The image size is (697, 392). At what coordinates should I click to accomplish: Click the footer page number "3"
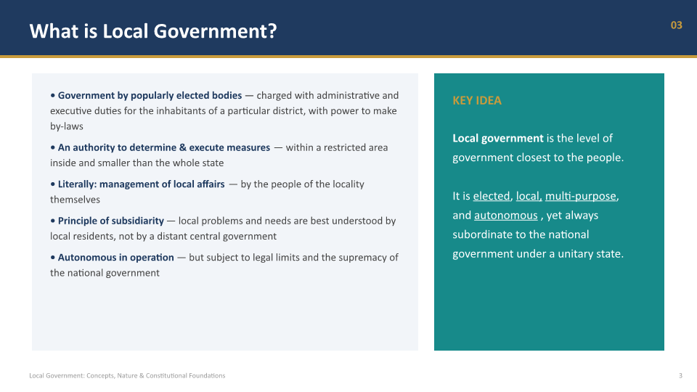tap(680, 375)
